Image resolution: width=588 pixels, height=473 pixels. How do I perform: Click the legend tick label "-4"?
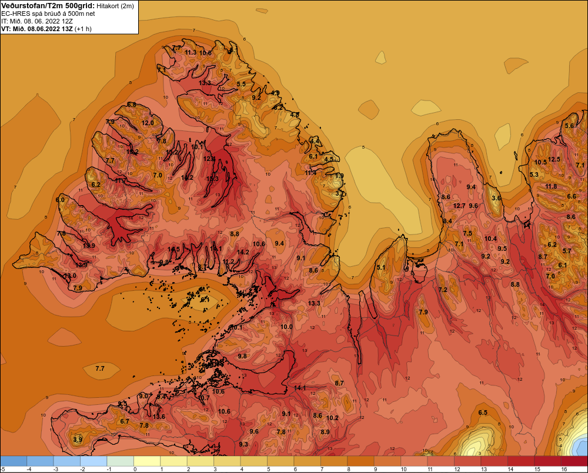tap(29, 469)
